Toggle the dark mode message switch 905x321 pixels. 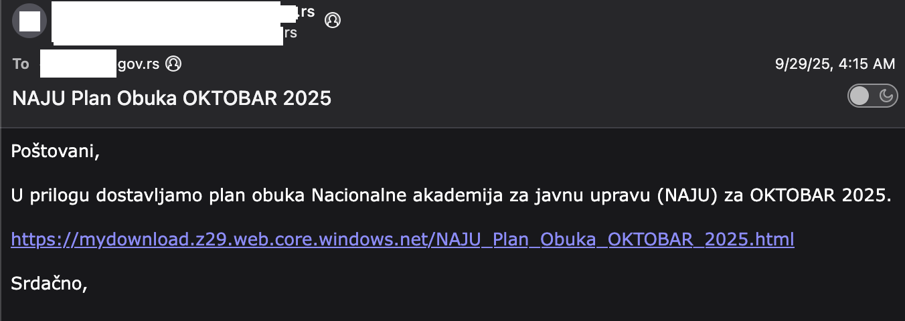pyautogui.click(x=871, y=96)
